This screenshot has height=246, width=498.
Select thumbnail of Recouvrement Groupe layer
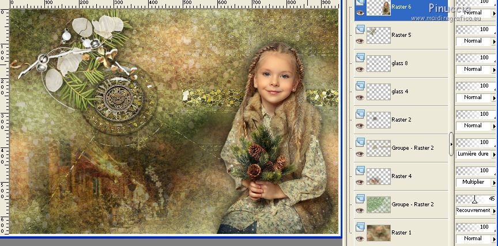click(379, 205)
